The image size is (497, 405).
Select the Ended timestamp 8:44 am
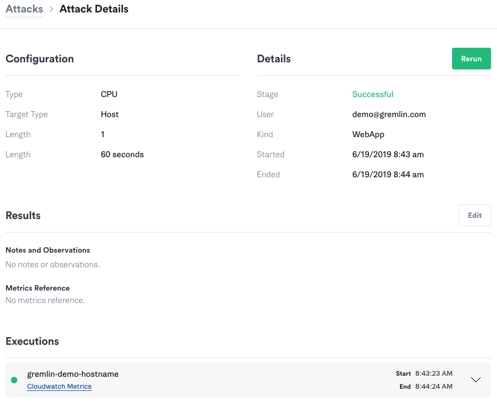click(388, 175)
